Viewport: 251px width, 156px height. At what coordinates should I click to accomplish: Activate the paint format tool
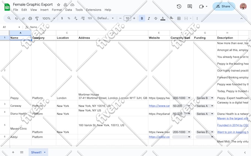(37, 18)
